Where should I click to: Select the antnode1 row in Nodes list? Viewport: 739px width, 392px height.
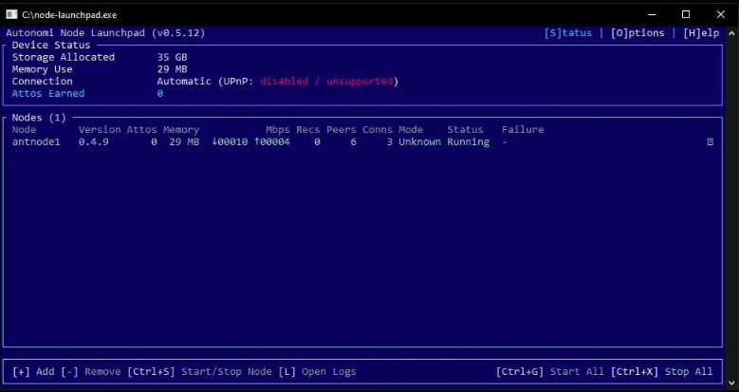coord(36,142)
